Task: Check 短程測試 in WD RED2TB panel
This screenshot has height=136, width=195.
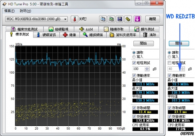Action: [x=169, y=63]
